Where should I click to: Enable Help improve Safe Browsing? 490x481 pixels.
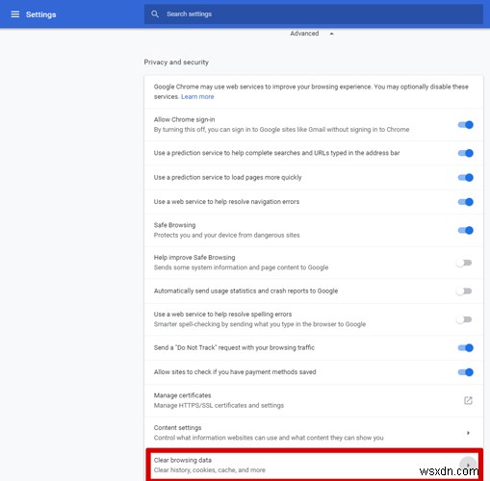[x=464, y=263]
